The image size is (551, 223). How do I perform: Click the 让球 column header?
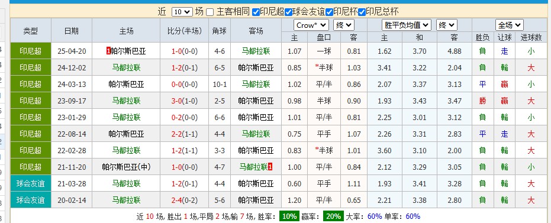point(505,37)
